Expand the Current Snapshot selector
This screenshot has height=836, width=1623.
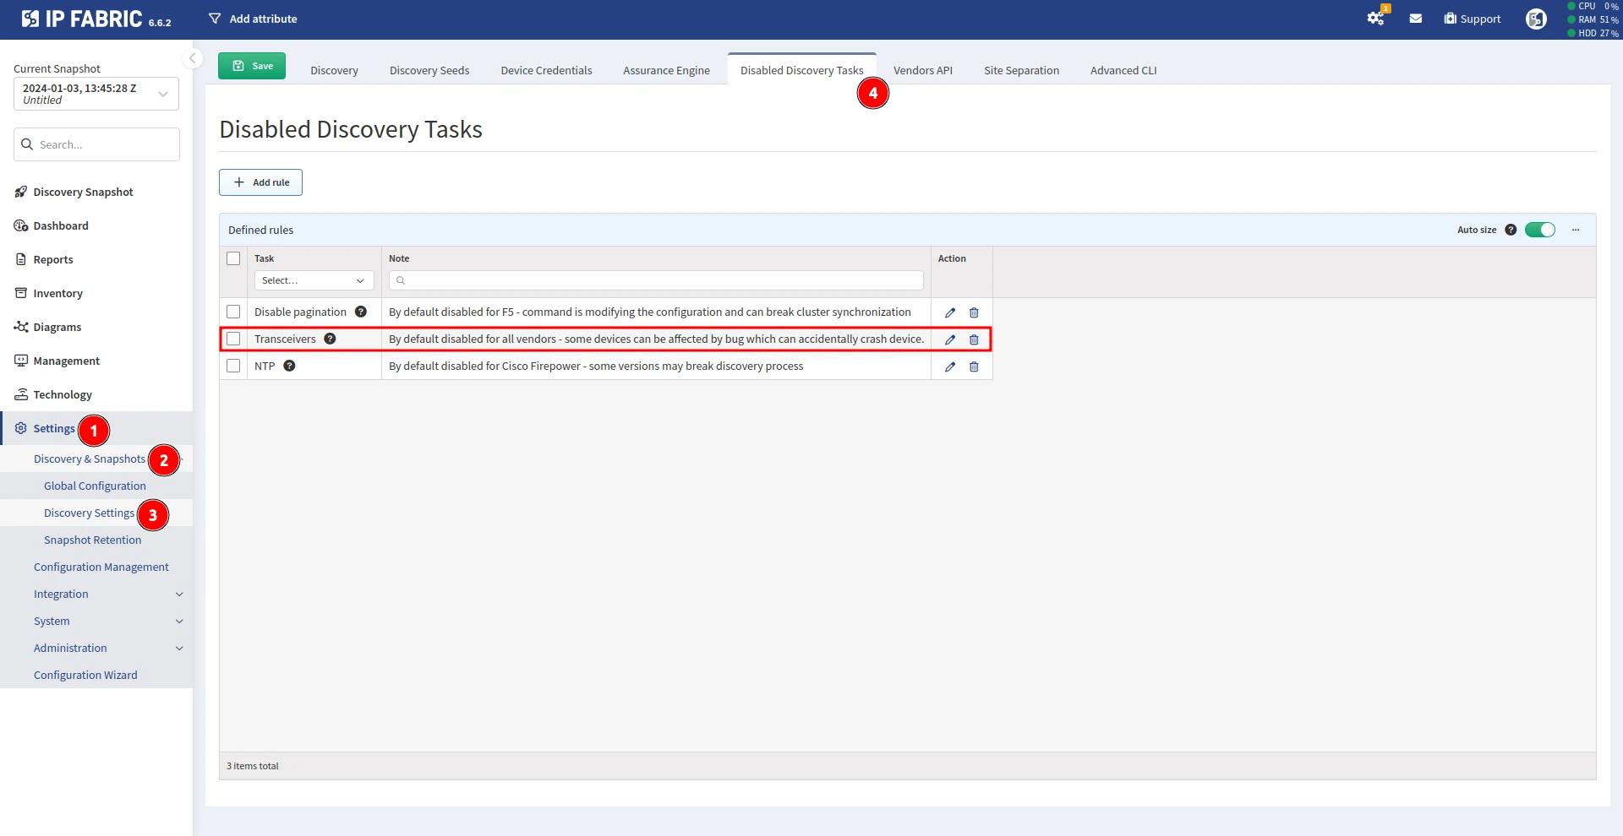(x=96, y=94)
